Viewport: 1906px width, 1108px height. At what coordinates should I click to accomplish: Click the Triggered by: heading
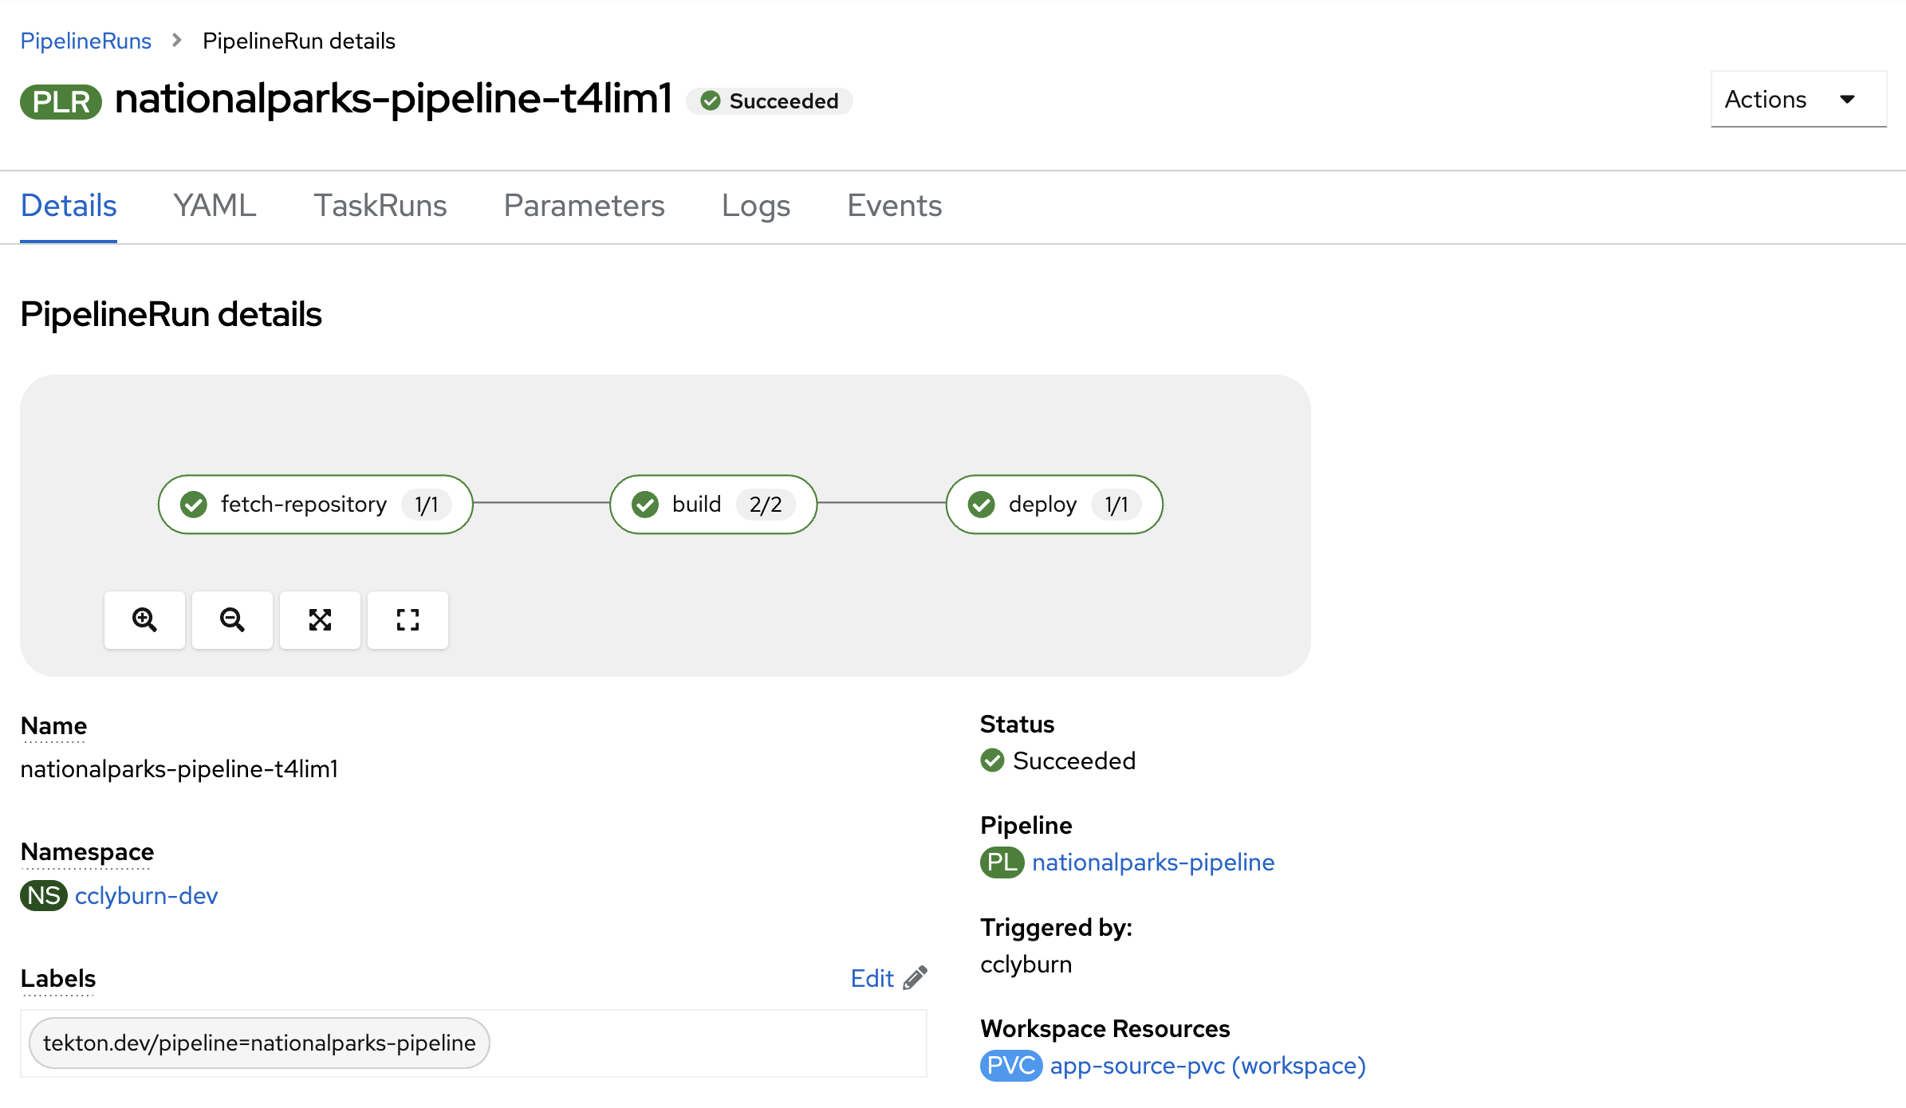pyautogui.click(x=1057, y=927)
